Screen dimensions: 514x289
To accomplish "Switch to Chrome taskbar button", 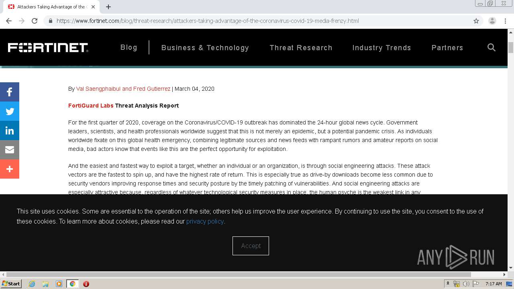I will [x=72, y=284].
